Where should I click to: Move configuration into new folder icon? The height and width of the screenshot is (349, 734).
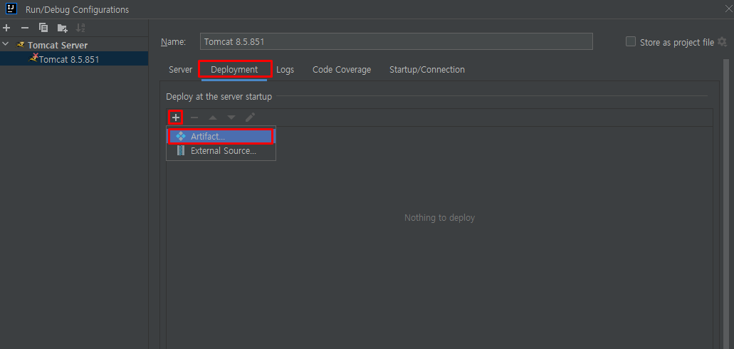click(62, 28)
